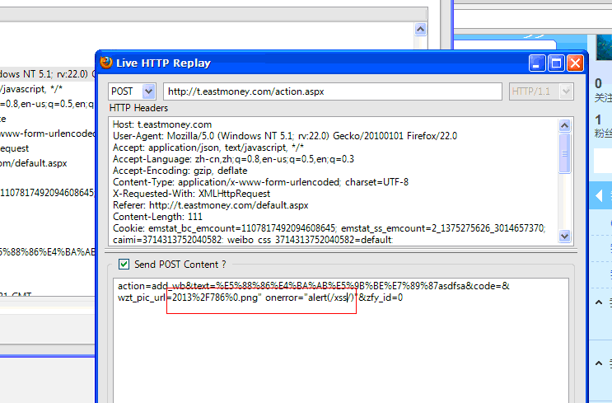Click the wzt_pic_url line in POST content
This screenshot has height=403, width=612.
tap(260, 298)
